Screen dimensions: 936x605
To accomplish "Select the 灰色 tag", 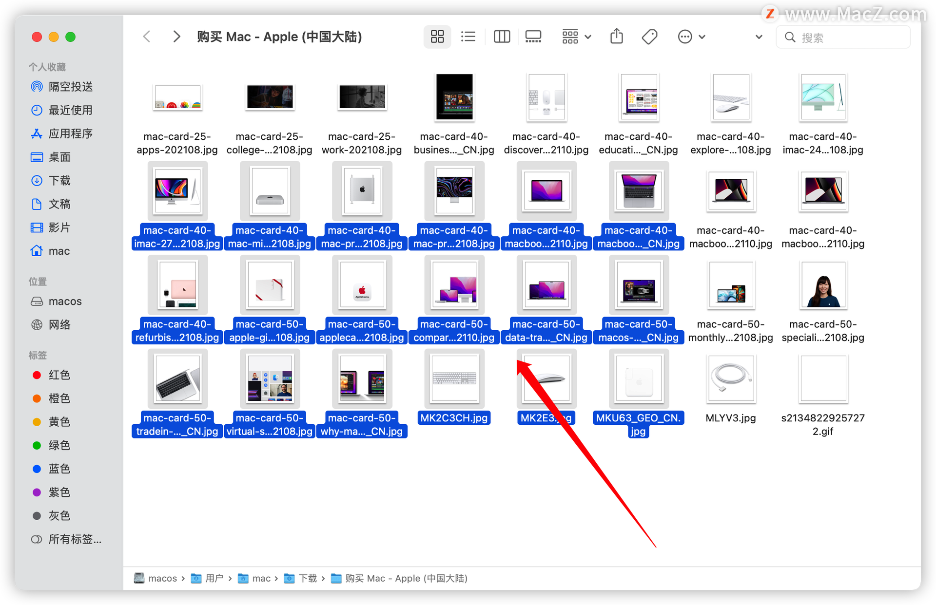I will pos(51,515).
